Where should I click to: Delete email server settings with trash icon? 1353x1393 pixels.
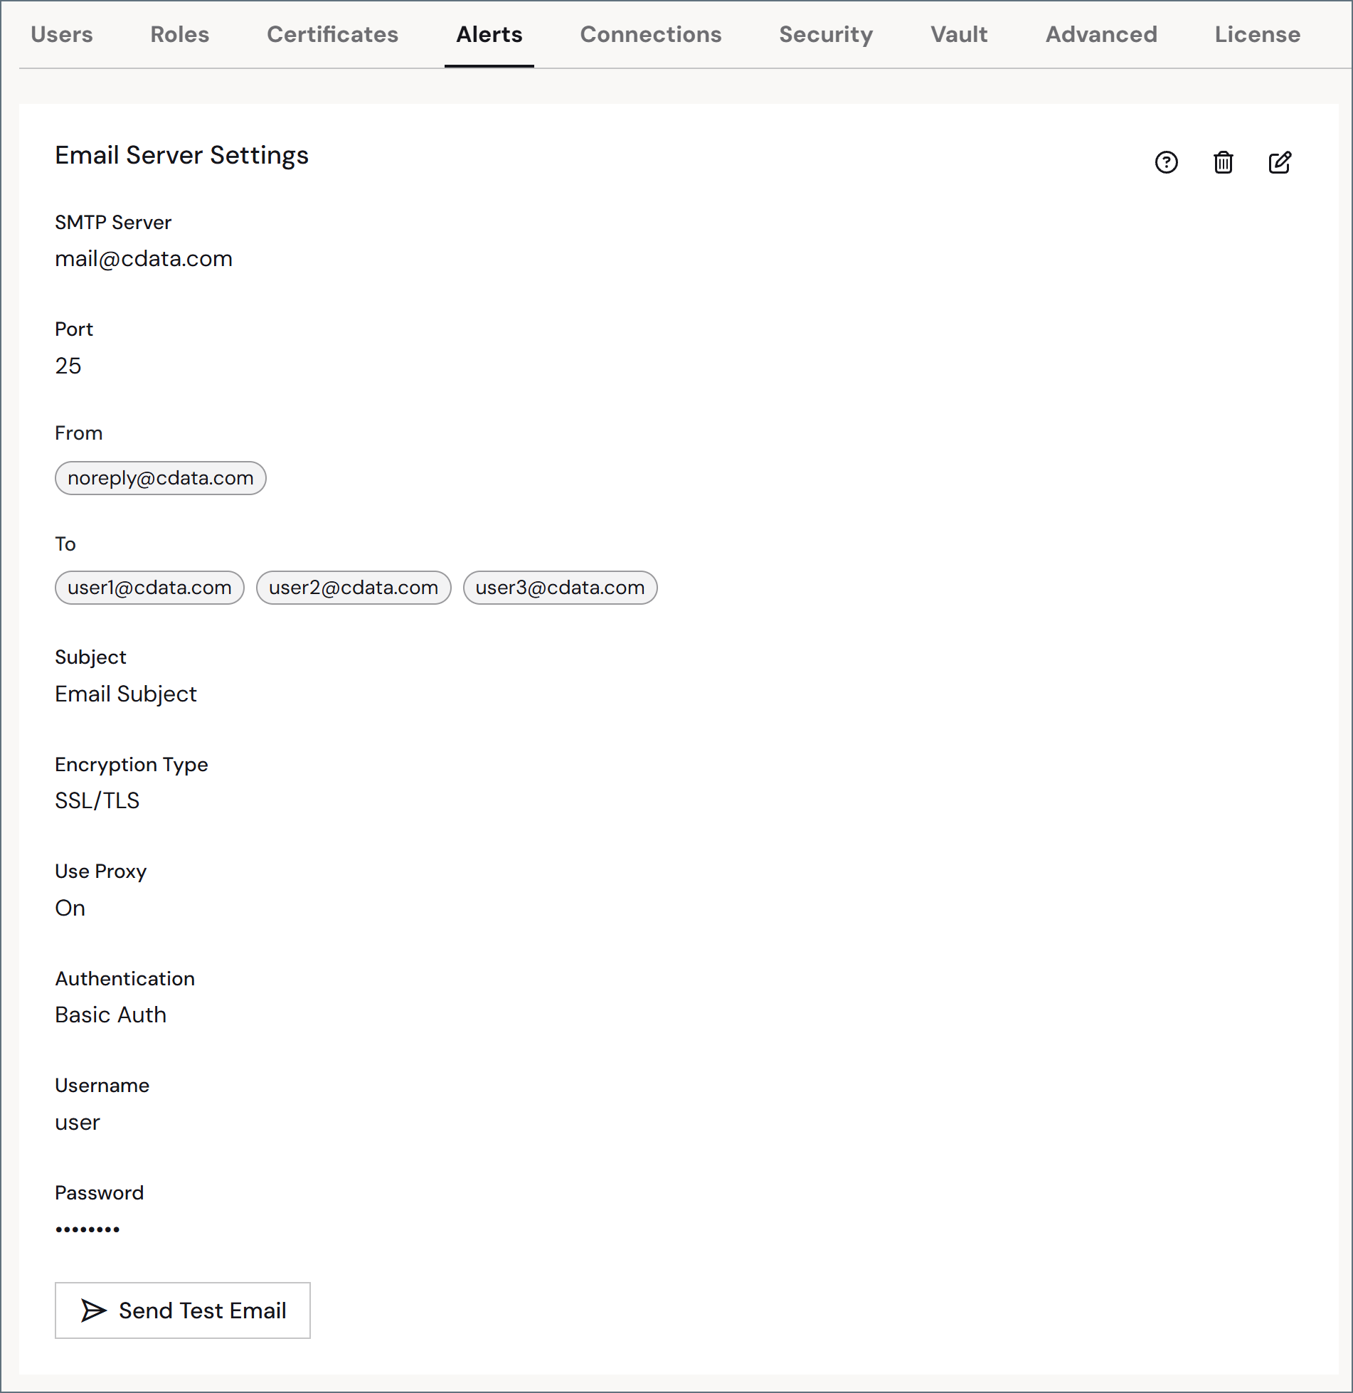click(x=1223, y=162)
